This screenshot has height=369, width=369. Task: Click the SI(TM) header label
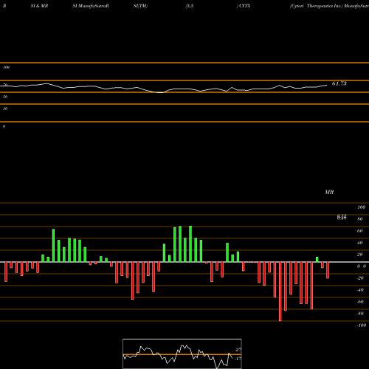(140, 6)
